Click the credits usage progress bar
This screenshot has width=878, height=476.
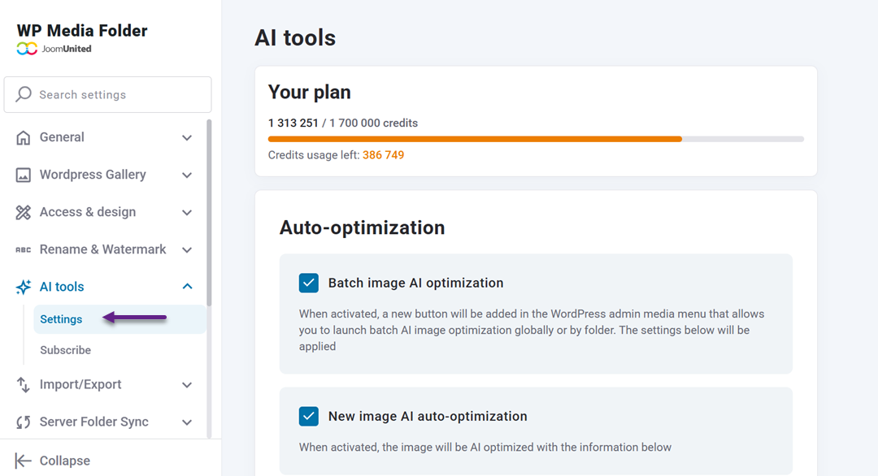coord(537,139)
